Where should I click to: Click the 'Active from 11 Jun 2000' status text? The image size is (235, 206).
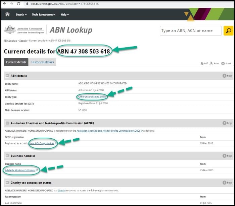click(91, 90)
